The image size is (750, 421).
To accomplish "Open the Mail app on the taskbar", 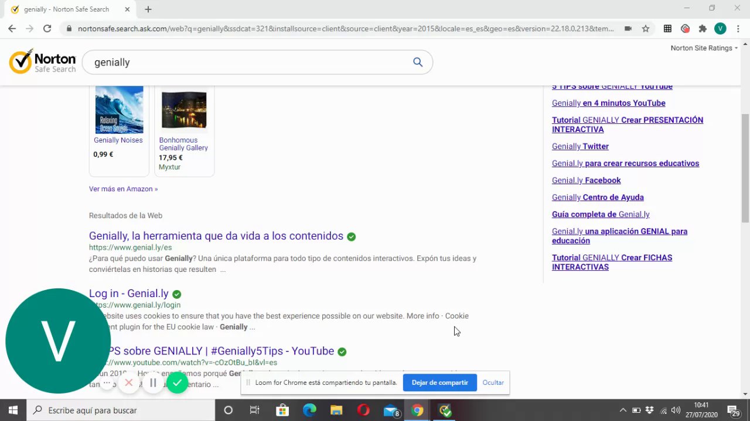I will [391, 410].
